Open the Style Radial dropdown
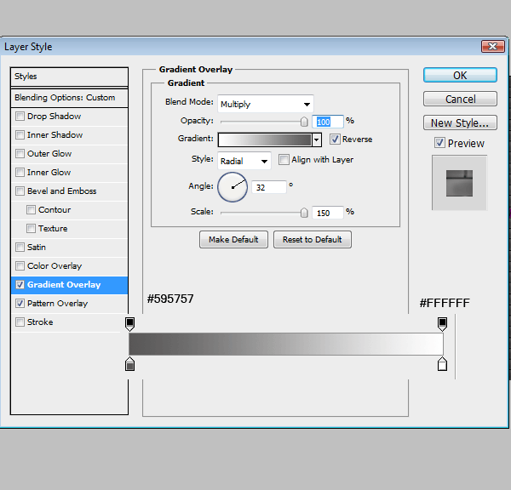Screen dimensions: 511x490 (x=244, y=161)
